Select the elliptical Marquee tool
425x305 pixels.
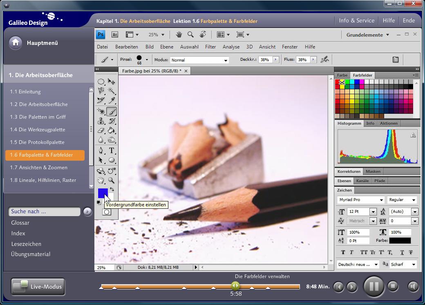tap(101, 81)
